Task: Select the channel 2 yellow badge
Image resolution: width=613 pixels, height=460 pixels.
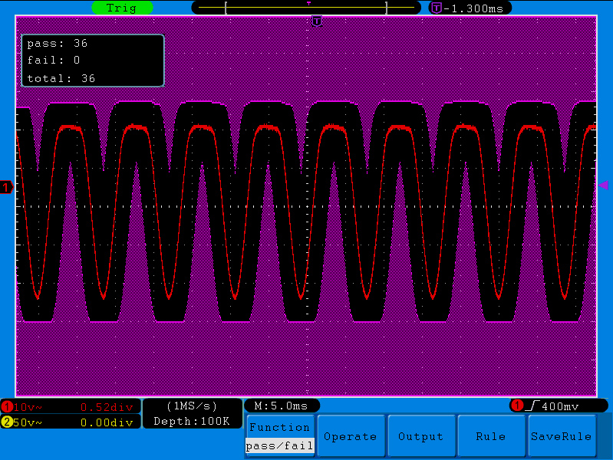Action: coord(7,422)
